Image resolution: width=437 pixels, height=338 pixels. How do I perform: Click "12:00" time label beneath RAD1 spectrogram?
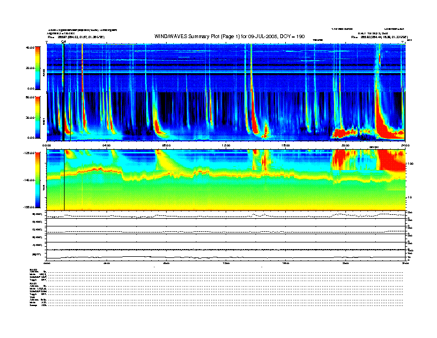tap(226, 145)
